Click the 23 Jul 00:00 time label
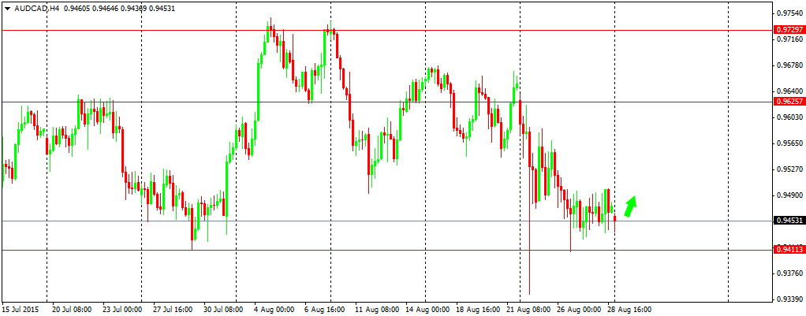The width and height of the screenshot is (806, 316). coord(121,310)
